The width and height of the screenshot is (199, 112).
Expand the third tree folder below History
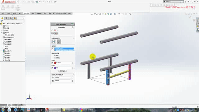(1, 30)
